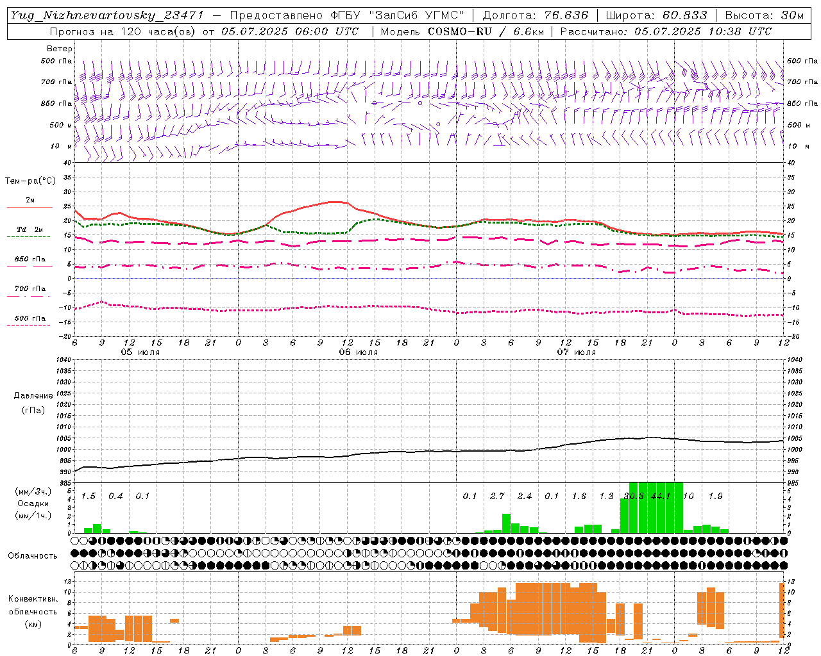Click the precipitation amount 2.7
This screenshot has height=656, width=821.
coord(497,496)
